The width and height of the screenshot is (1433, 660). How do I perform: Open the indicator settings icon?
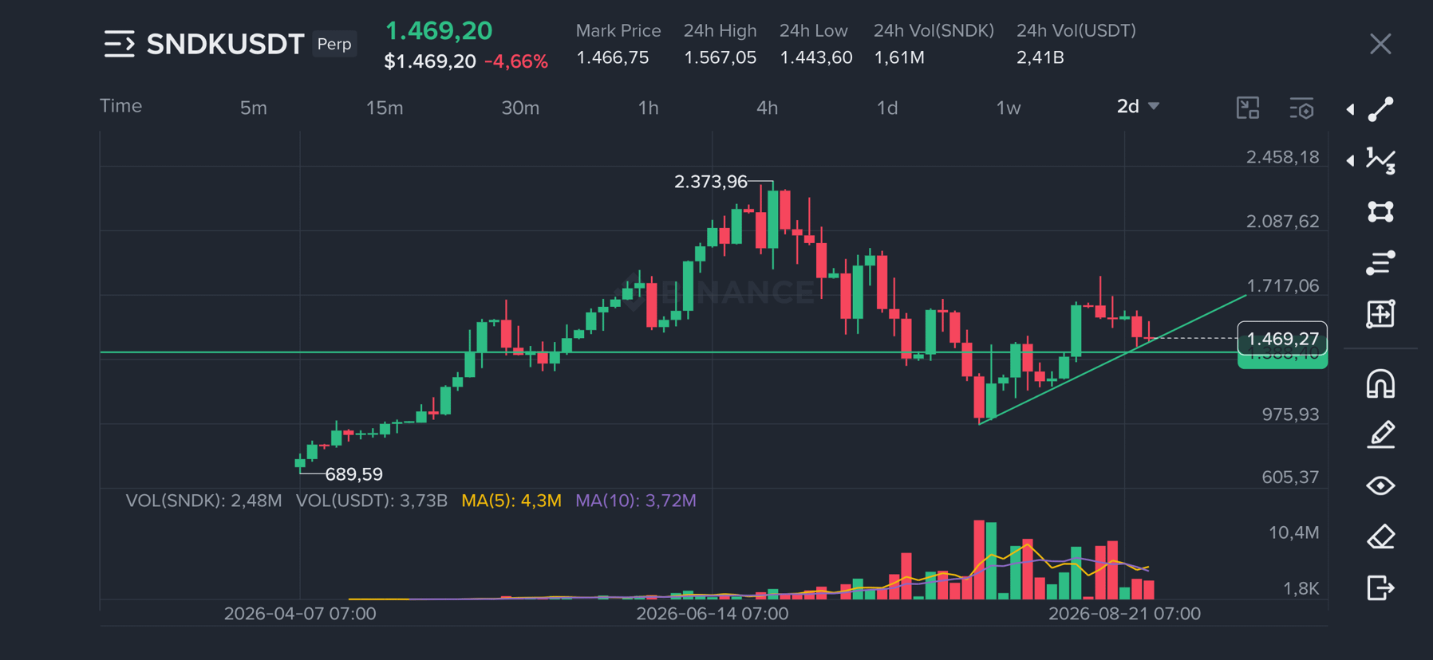tap(1301, 108)
